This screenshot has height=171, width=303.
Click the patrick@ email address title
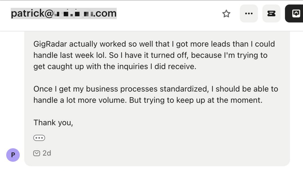(64, 13)
